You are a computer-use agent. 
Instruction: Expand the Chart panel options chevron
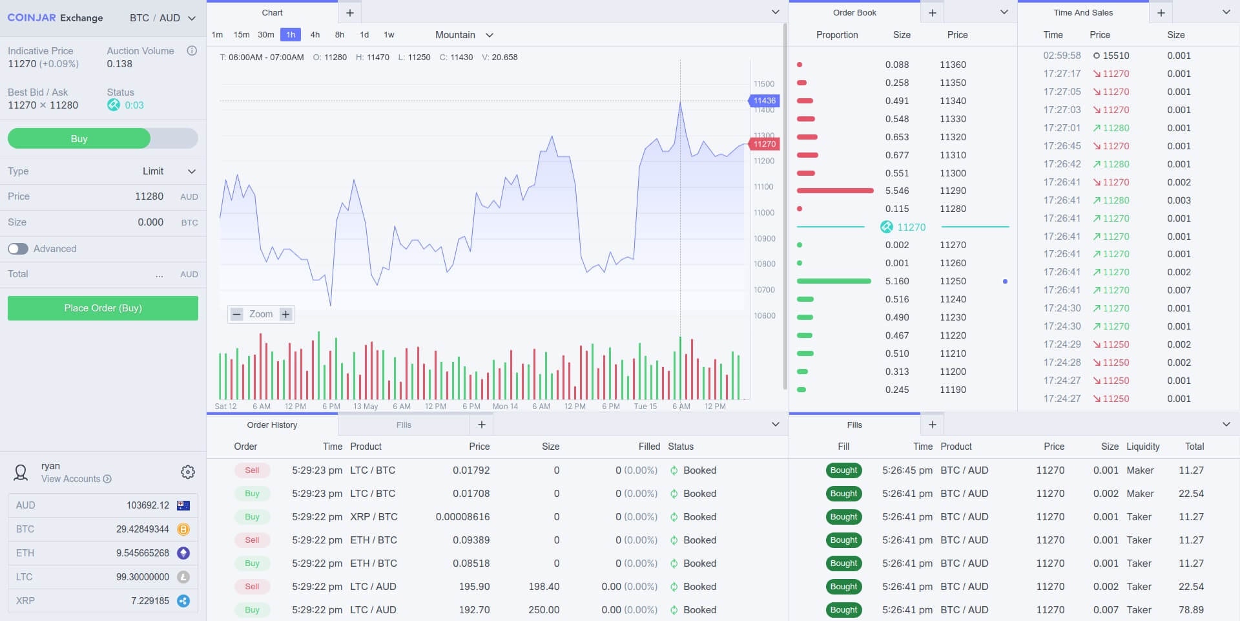point(775,12)
